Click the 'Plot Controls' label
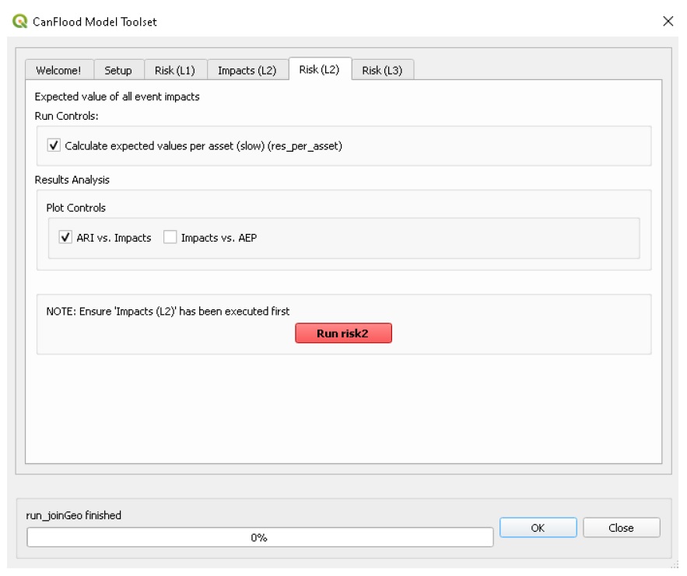Viewport: 687px width, 576px height. click(x=75, y=208)
